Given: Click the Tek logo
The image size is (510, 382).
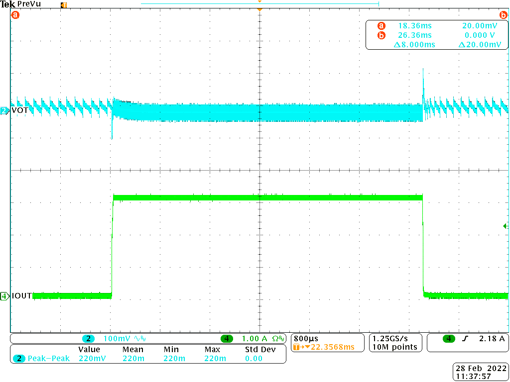Looking at the screenshot, I should pos(8,4).
